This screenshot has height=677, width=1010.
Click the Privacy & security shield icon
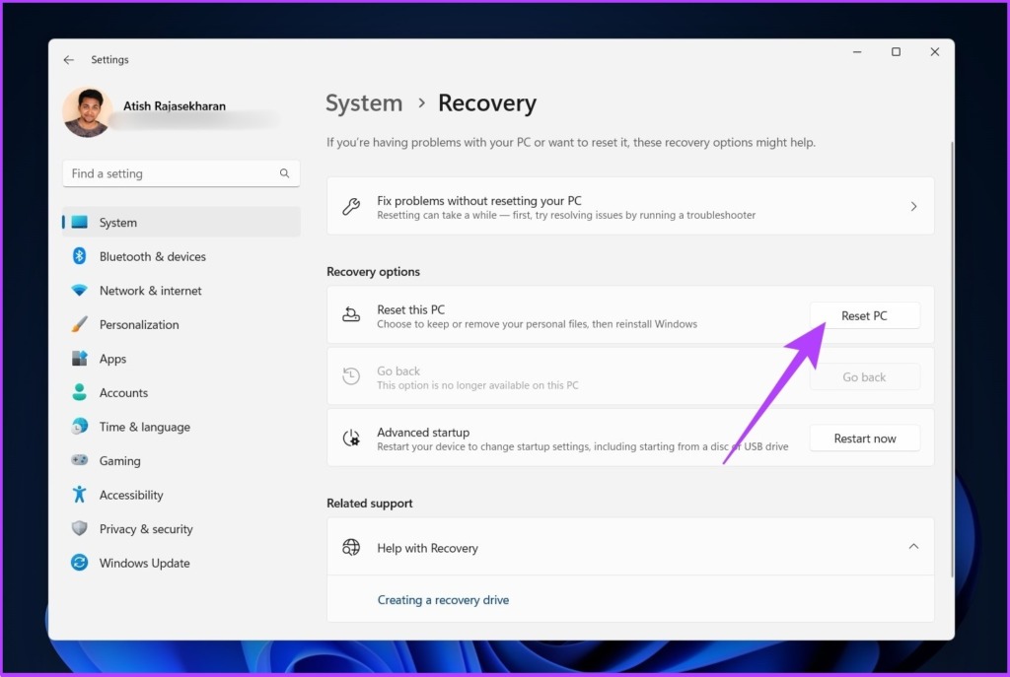pyautogui.click(x=79, y=528)
